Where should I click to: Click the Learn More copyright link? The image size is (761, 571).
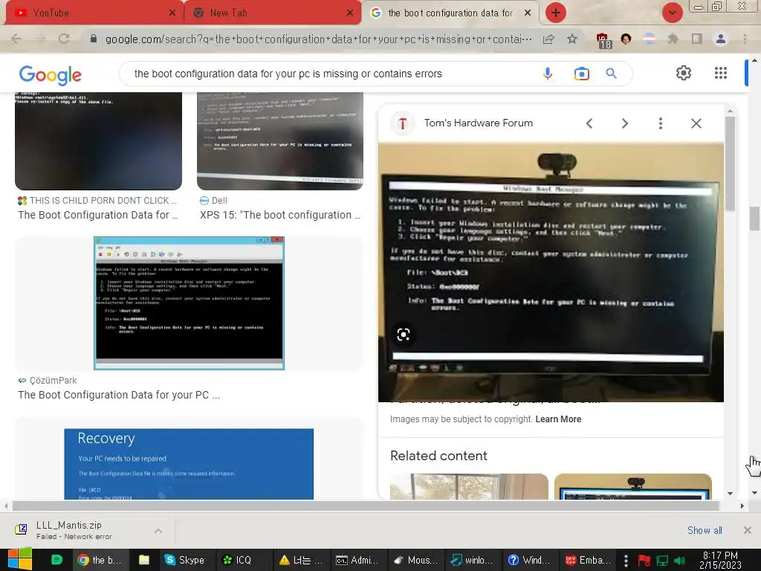[558, 419]
